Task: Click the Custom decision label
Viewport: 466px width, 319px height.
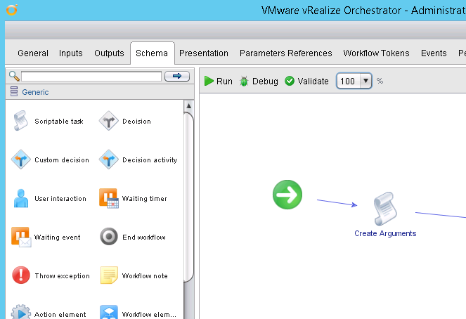Action: [x=62, y=159]
